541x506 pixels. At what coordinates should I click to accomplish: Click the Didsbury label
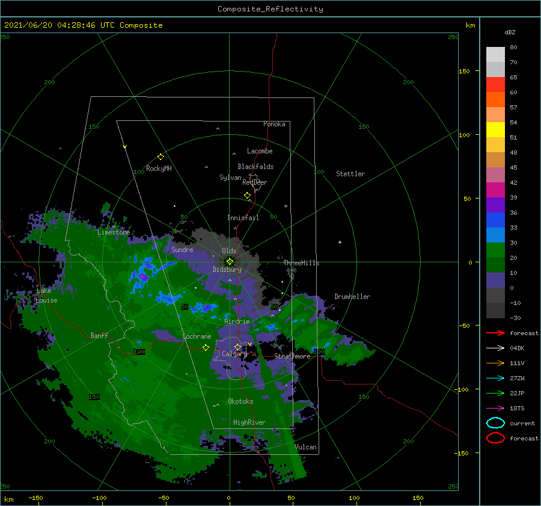click(x=227, y=270)
